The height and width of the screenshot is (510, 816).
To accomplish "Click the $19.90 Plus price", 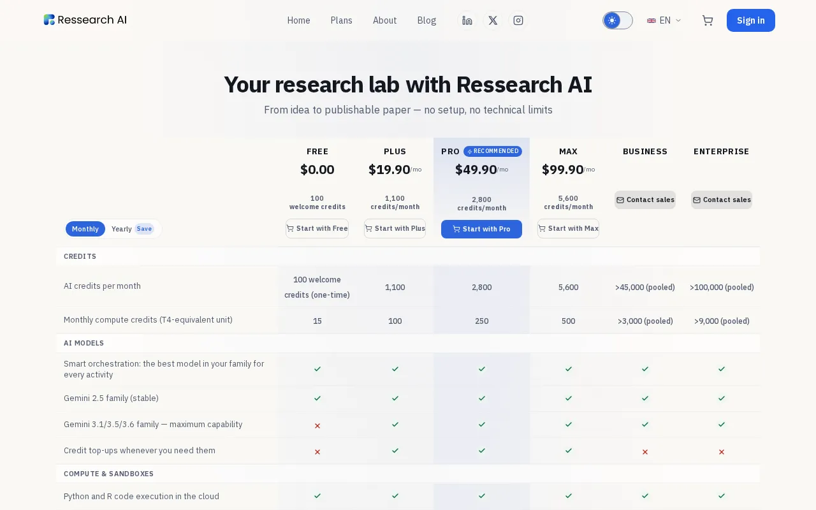I will [389, 170].
